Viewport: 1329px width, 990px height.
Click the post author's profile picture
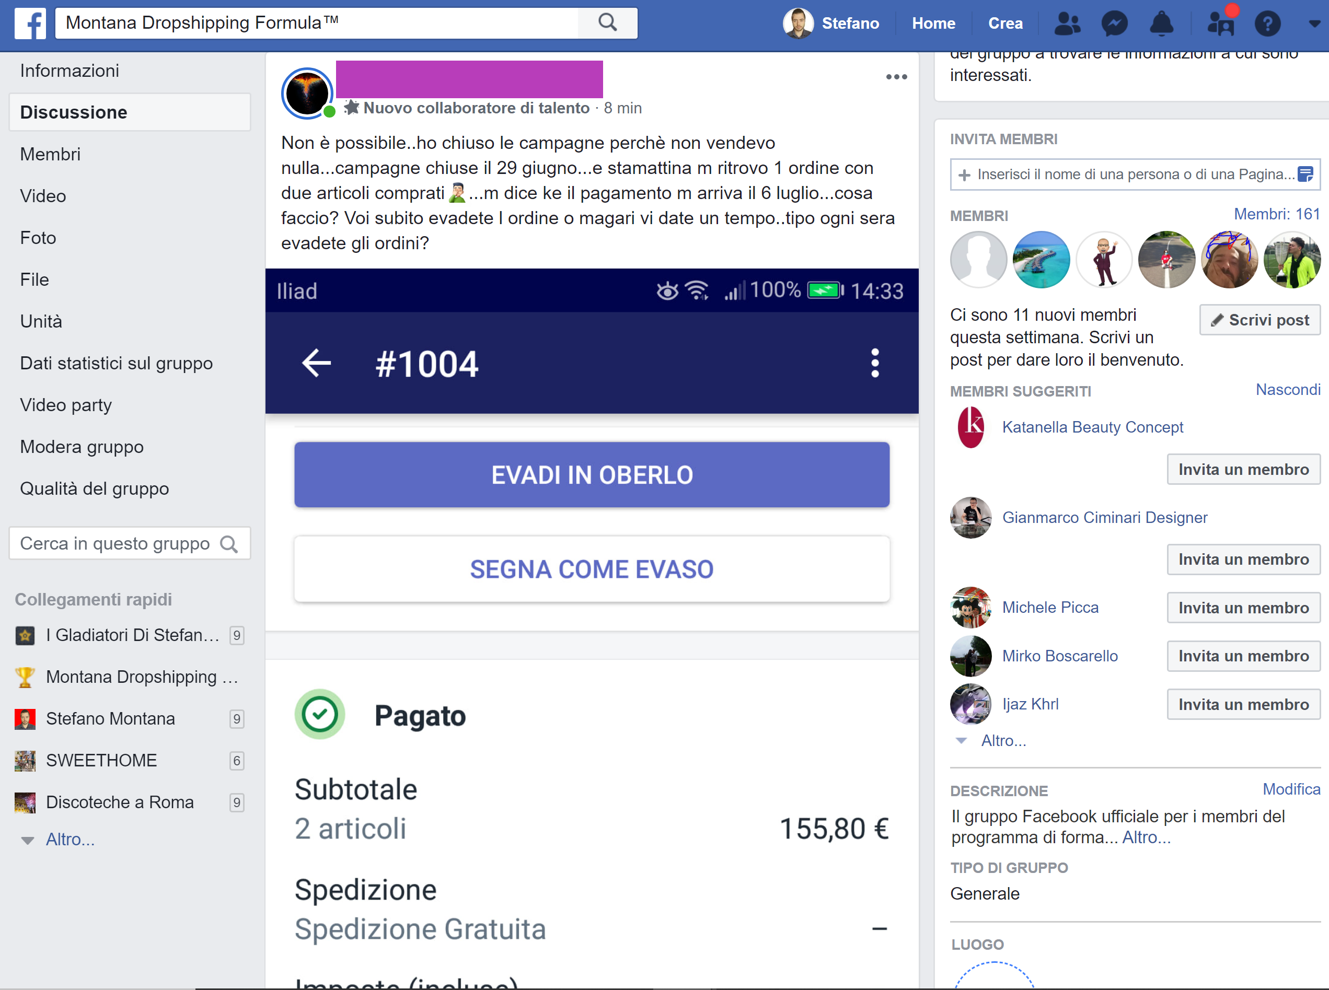coord(307,94)
